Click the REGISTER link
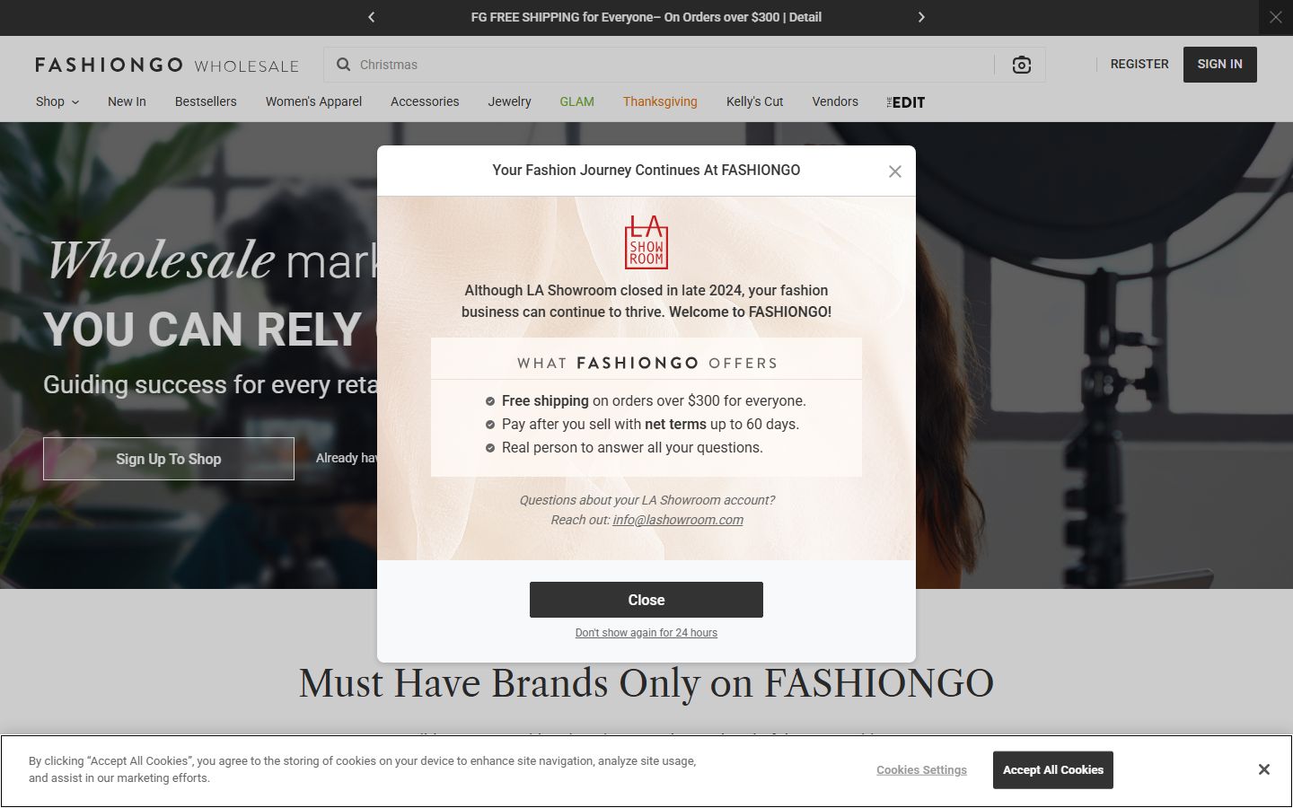1293x808 pixels. point(1139,64)
